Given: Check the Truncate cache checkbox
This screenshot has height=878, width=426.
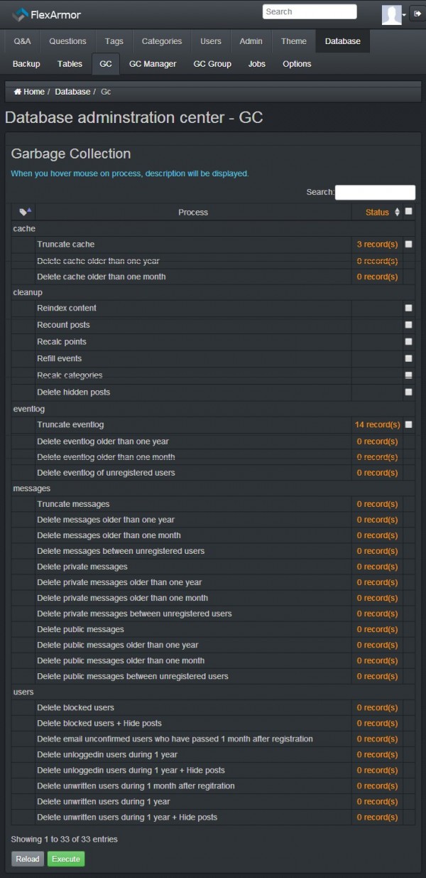Looking at the screenshot, I should [408, 244].
